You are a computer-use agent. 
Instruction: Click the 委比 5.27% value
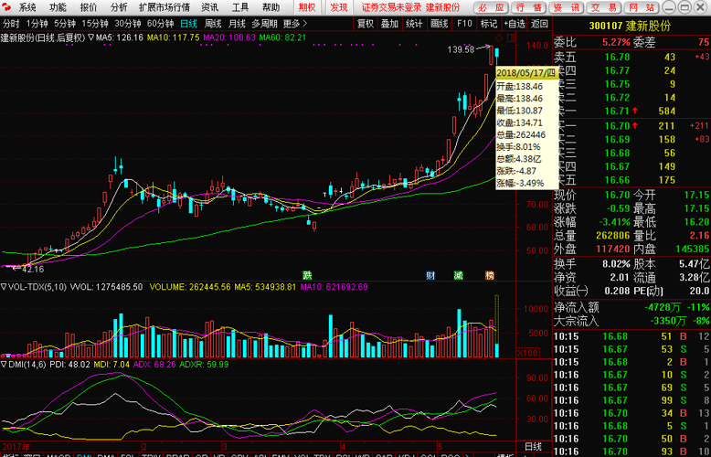pos(616,43)
